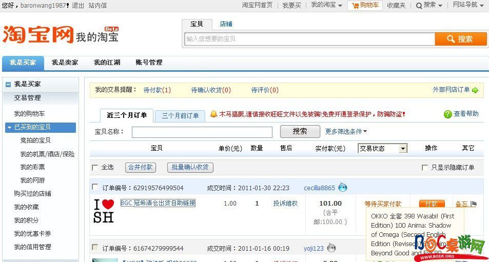Open 竞拍的宝贝 in sidebar
Image resolution: width=489 pixels, height=262 pixels.
35,140
